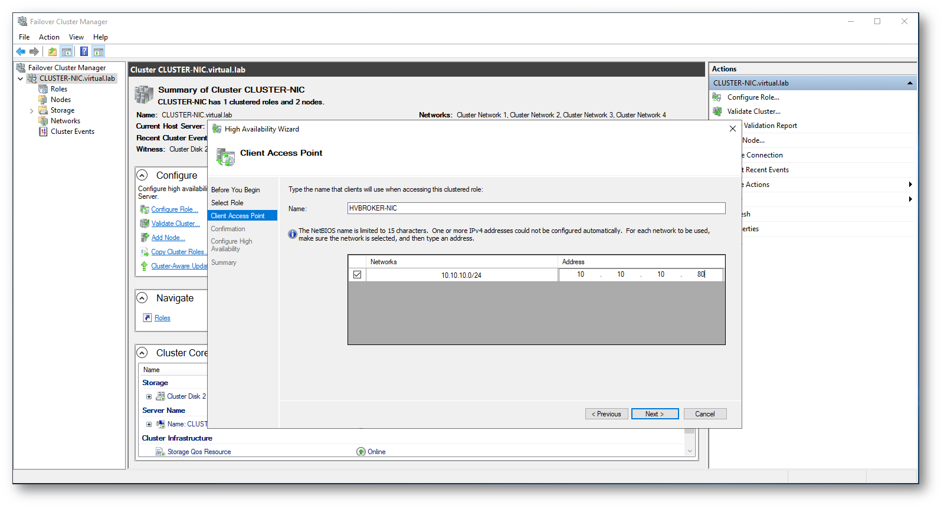Image resolution: width=944 pixels, height=509 pixels.
Task: Click Configure Role icon in Actions pane
Action: [717, 97]
